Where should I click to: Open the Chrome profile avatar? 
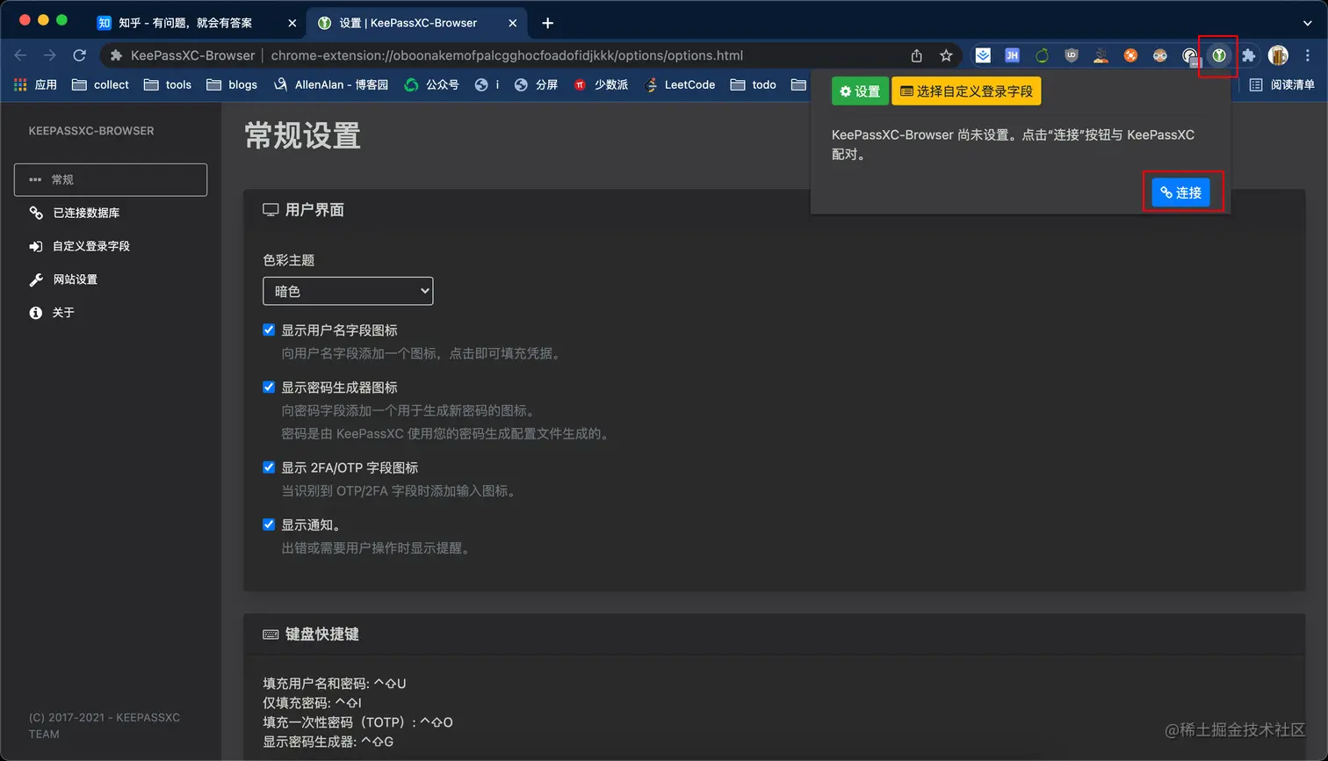[x=1278, y=55]
